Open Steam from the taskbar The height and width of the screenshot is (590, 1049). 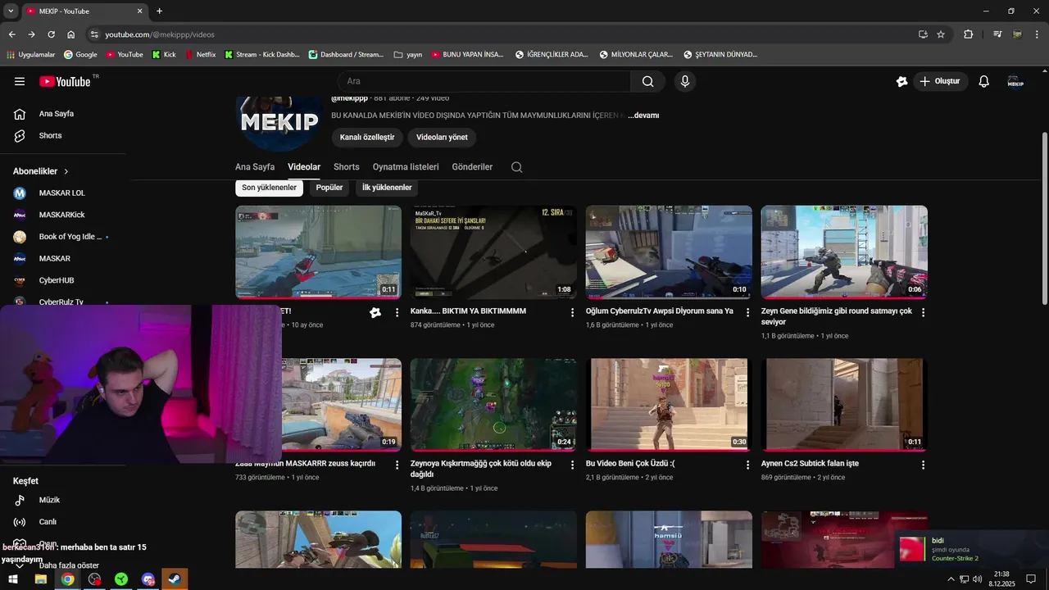click(175, 579)
